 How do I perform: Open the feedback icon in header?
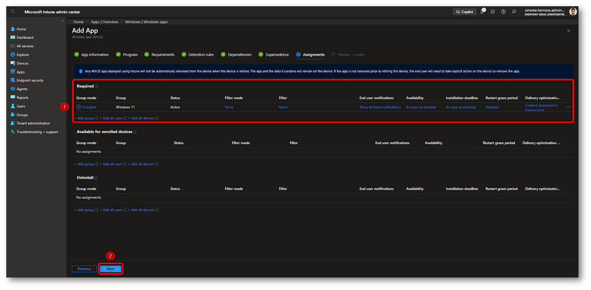coord(514,12)
